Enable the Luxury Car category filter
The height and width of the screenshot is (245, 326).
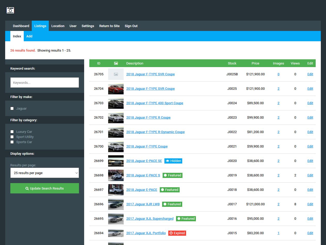coord(12,132)
